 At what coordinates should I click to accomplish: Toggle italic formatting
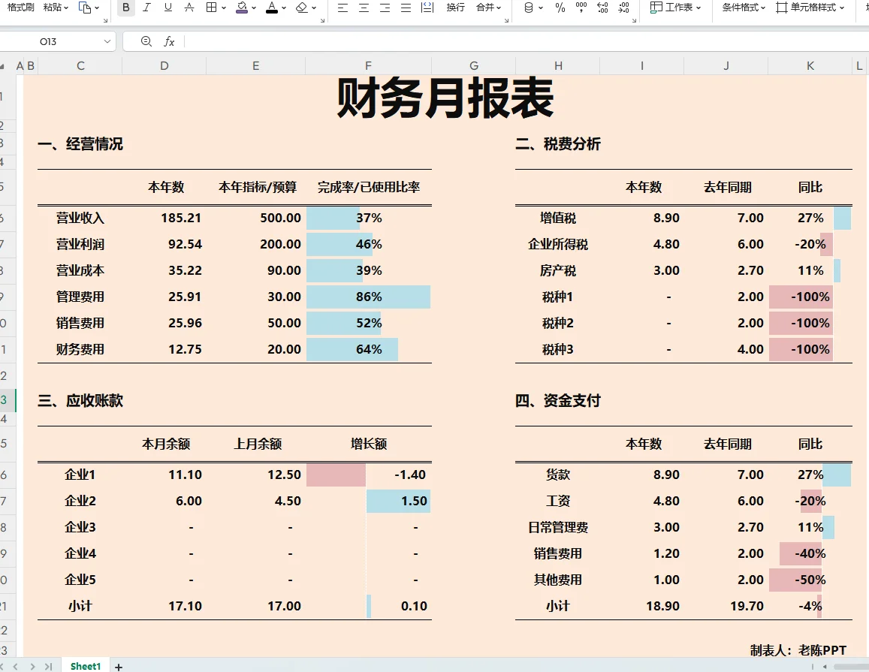146,8
